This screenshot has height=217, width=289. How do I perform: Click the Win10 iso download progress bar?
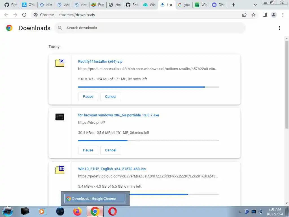pos(174,194)
